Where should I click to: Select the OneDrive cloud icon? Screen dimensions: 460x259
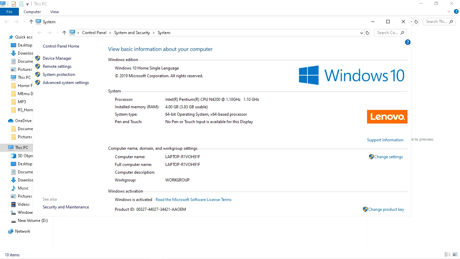(x=11, y=121)
